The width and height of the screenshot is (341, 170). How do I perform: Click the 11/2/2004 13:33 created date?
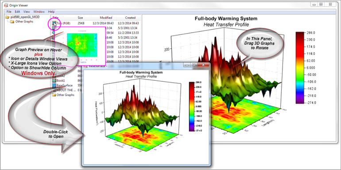(128, 33)
